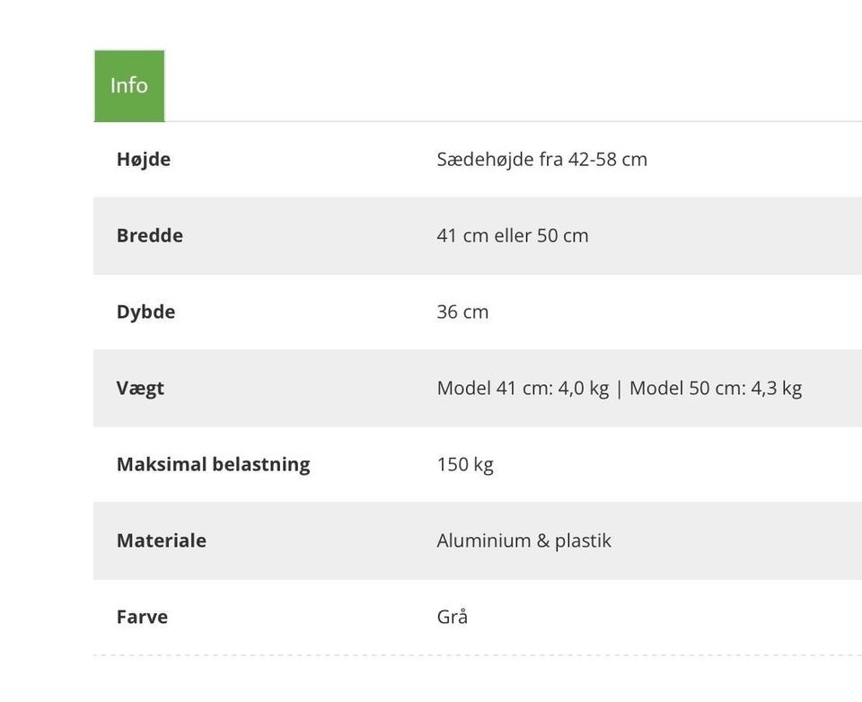Click the value 41 cm eller 50 cm
The width and height of the screenshot is (862, 702).
coord(513,235)
